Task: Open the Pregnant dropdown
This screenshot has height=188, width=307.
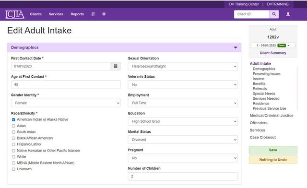Action: (183, 158)
